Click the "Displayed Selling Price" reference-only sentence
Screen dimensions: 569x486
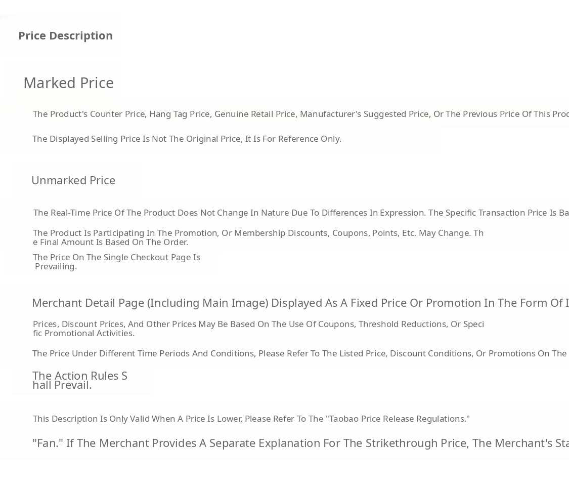click(x=187, y=139)
